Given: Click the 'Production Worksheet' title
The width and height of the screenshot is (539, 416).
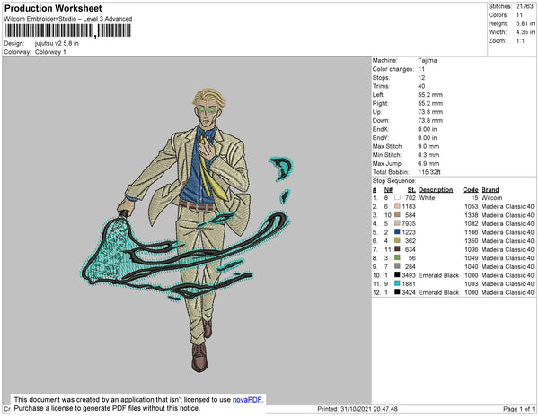Looking at the screenshot, I should point(53,9).
